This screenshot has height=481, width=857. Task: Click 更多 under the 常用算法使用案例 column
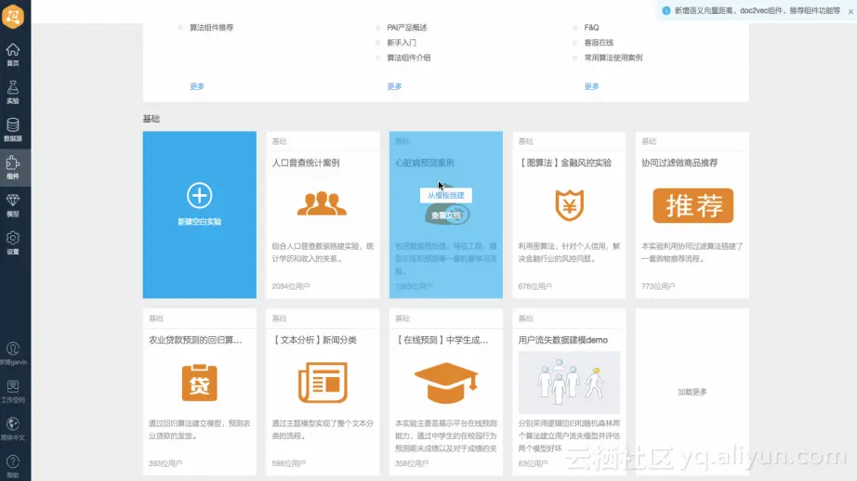[x=591, y=86]
